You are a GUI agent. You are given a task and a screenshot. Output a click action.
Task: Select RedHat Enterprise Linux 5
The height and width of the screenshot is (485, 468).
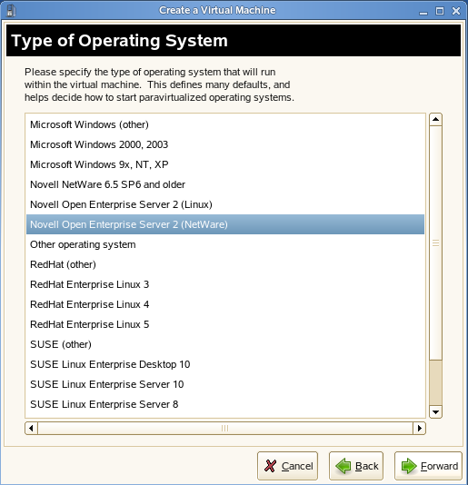pos(225,324)
